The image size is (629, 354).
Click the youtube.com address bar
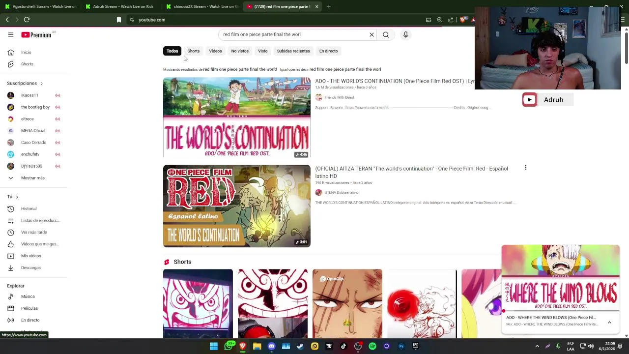pyautogui.click(x=275, y=20)
